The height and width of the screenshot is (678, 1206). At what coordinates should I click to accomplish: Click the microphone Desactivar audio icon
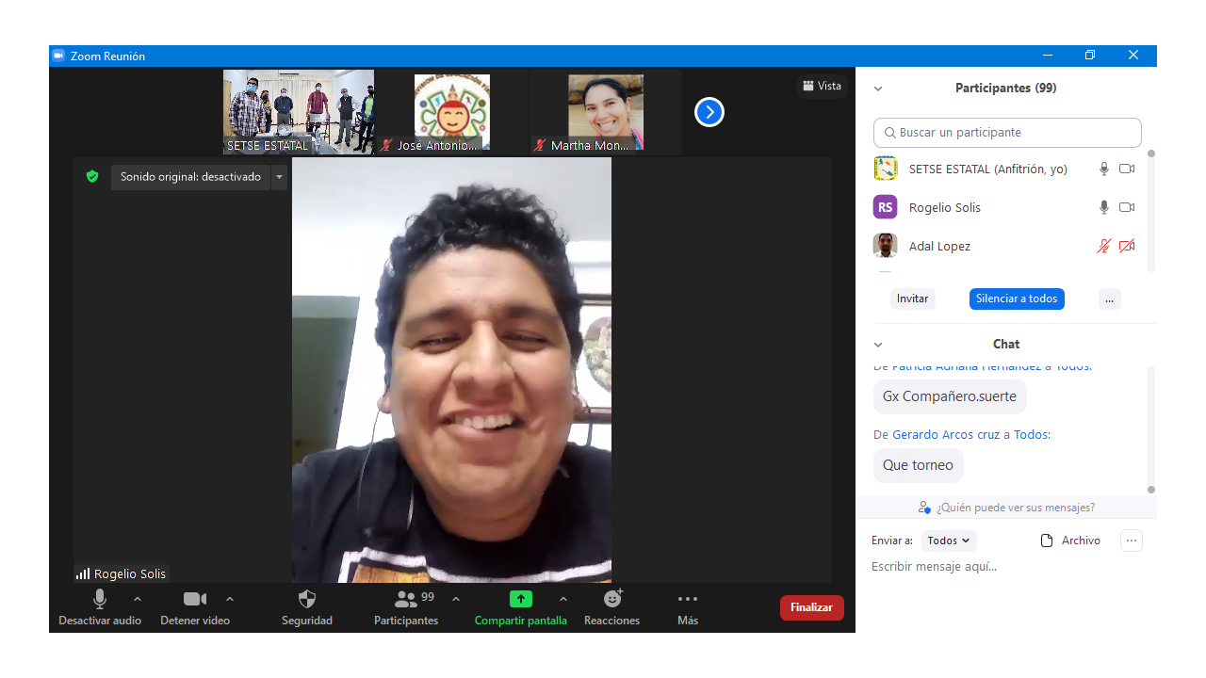click(100, 599)
